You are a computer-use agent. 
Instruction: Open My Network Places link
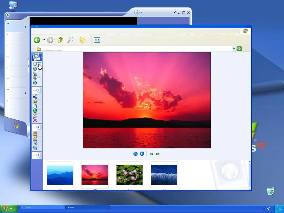35,148
